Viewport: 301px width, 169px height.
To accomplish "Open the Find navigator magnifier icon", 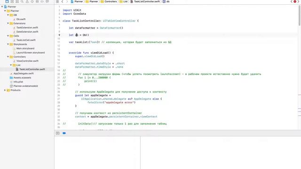I will coord(22,1).
